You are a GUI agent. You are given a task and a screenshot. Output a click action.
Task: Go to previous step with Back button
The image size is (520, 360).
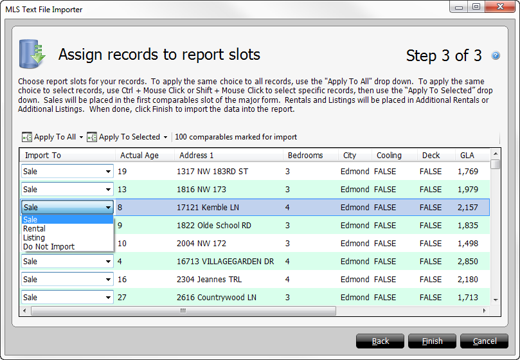(381, 341)
